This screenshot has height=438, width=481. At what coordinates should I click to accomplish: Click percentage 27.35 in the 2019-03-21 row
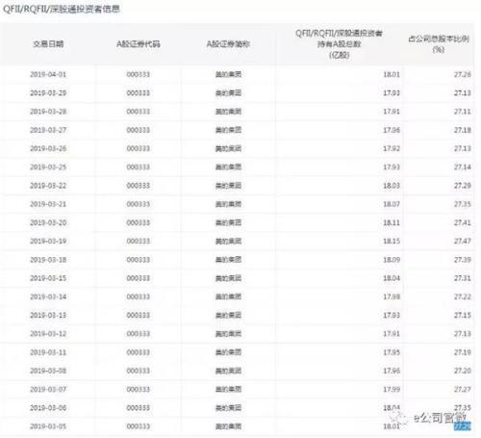click(463, 204)
